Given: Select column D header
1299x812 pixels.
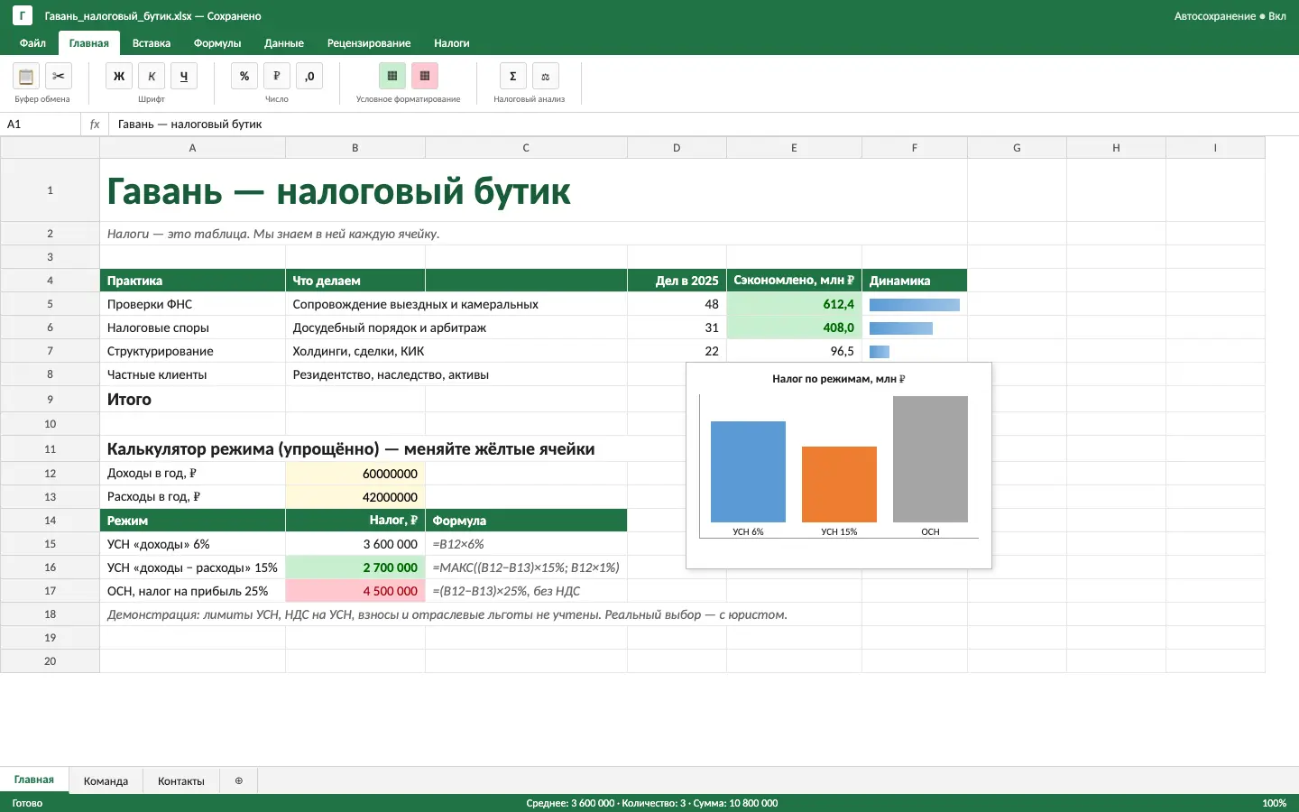Looking at the screenshot, I should click(x=677, y=148).
